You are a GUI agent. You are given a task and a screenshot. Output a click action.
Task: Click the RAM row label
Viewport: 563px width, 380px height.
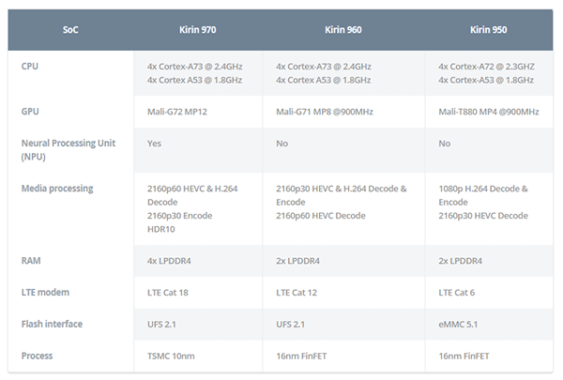(31, 261)
